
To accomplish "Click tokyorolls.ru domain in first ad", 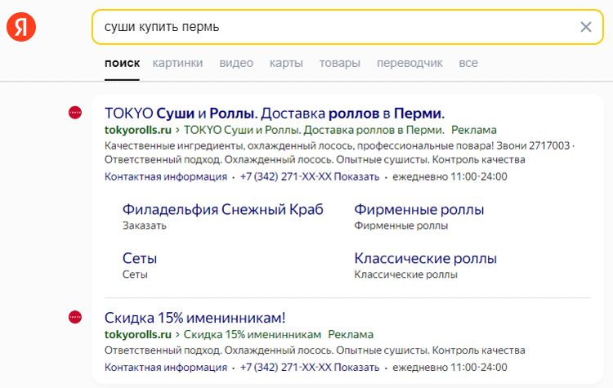I will [137, 130].
